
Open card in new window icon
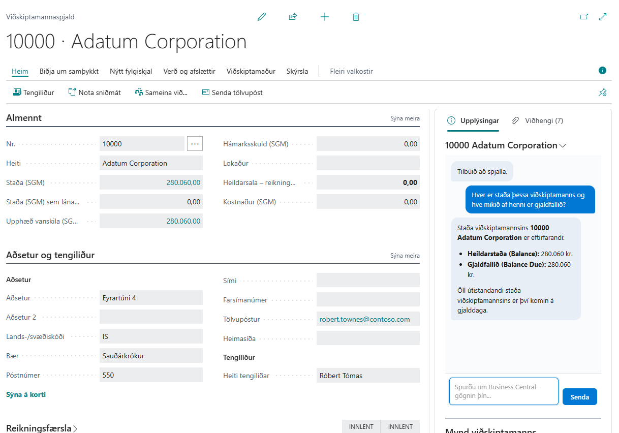tap(584, 17)
